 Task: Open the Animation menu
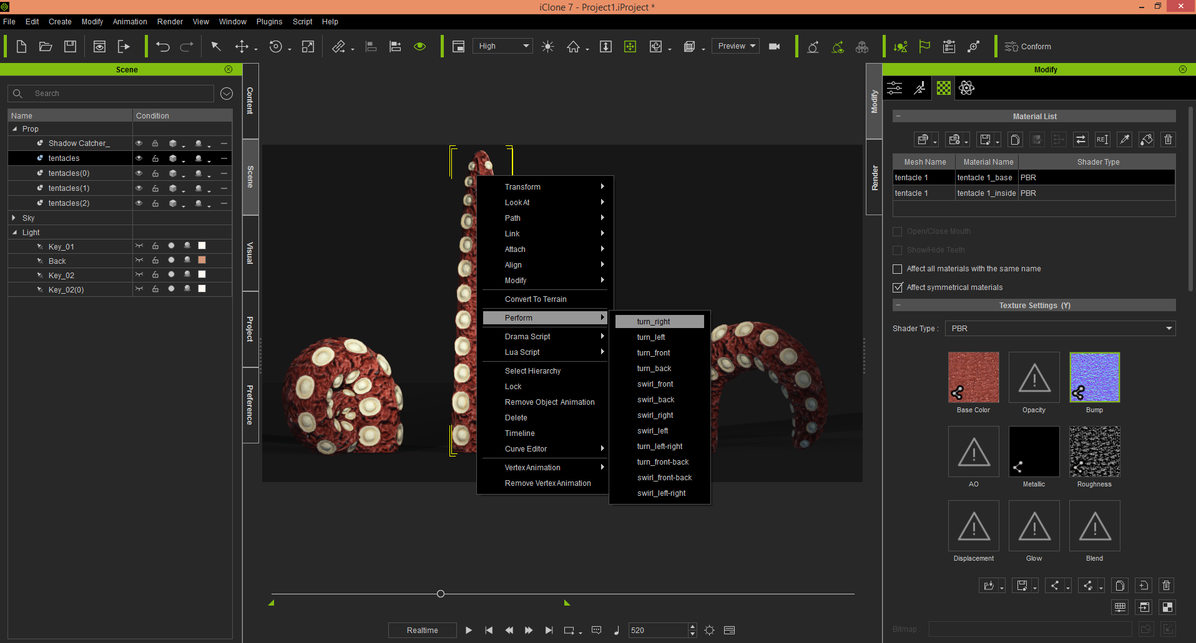pos(130,22)
